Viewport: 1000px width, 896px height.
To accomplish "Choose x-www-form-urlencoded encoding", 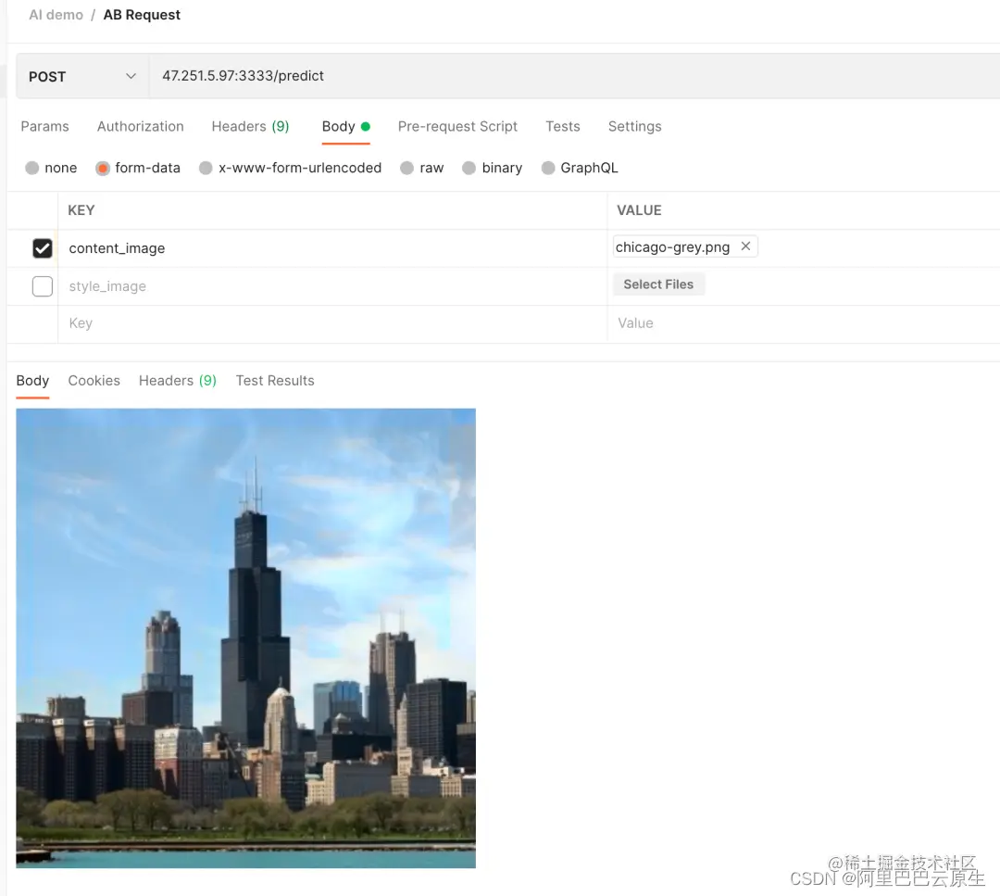I will tap(290, 168).
